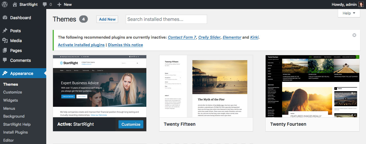Viewport: 366px width, 144px height.
Task: Open the Editor submenu item
Action: [x=8, y=140]
